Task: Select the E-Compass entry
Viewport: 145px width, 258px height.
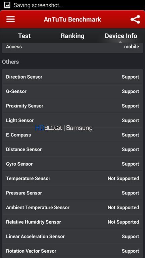Action: (x=72, y=135)
